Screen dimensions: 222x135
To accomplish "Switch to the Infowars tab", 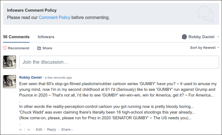I will pos(46,37).
